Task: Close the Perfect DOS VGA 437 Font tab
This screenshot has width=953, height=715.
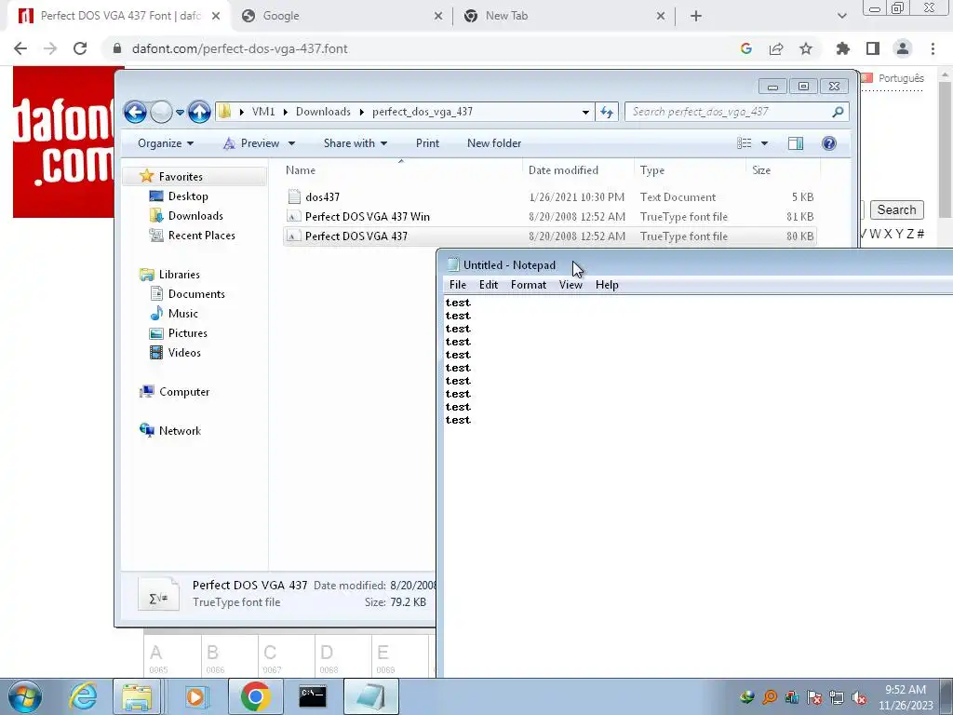Action: point(216,17)
